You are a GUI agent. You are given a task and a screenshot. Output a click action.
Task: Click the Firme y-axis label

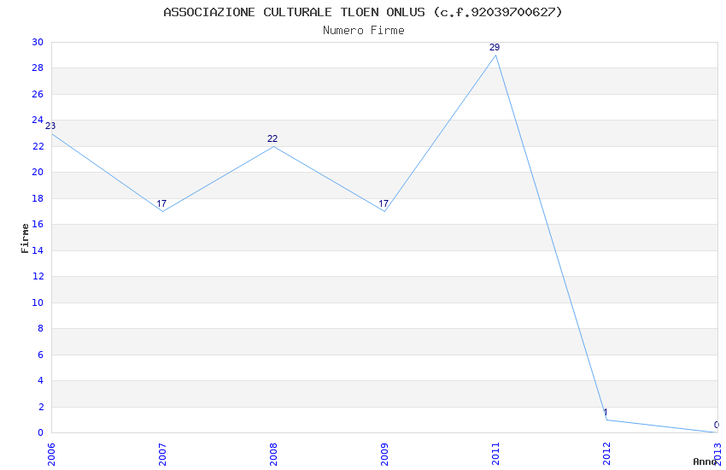[x=25, y=238]
